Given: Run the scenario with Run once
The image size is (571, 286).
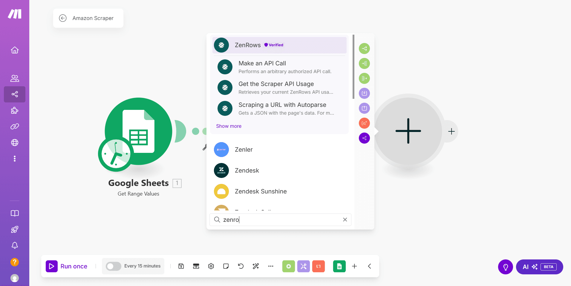Looking at the screenshot, I should 67,266.
